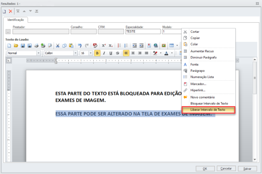Switch to the Identificação tab
This screenshot has width=262, height=174.
click(16, 20)
